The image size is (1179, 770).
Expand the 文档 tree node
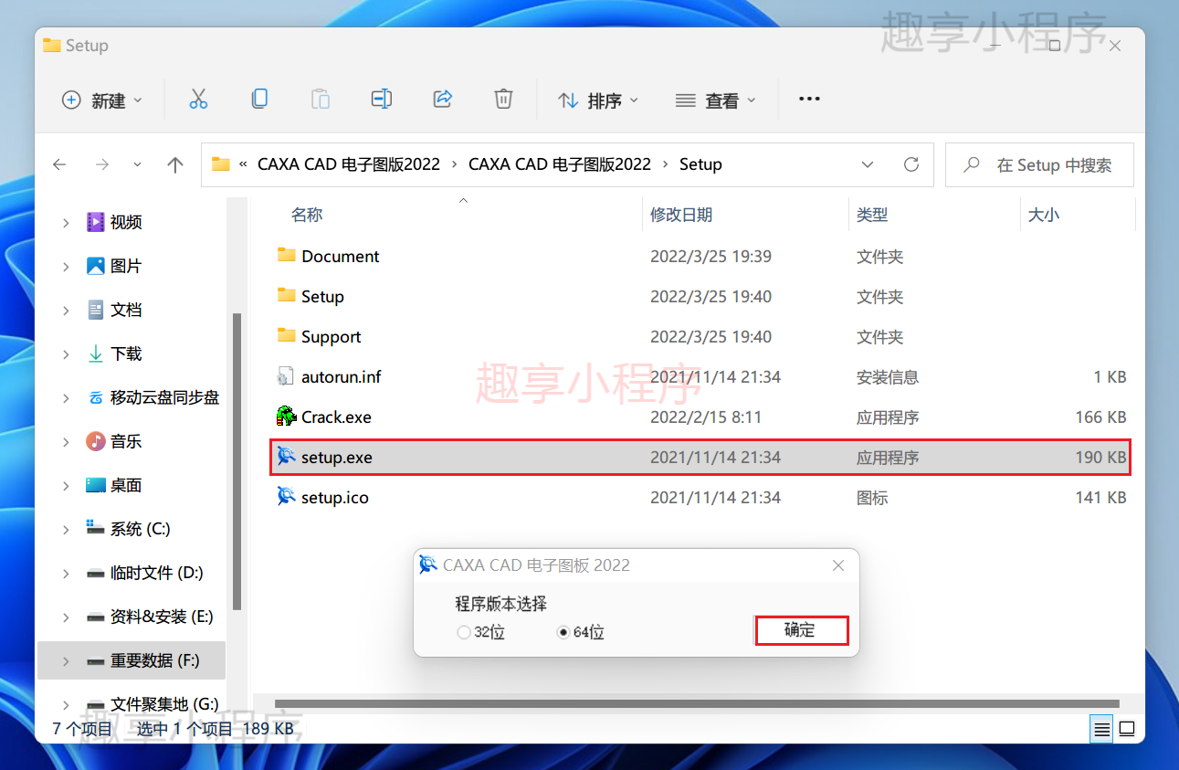tap(66, 310)
